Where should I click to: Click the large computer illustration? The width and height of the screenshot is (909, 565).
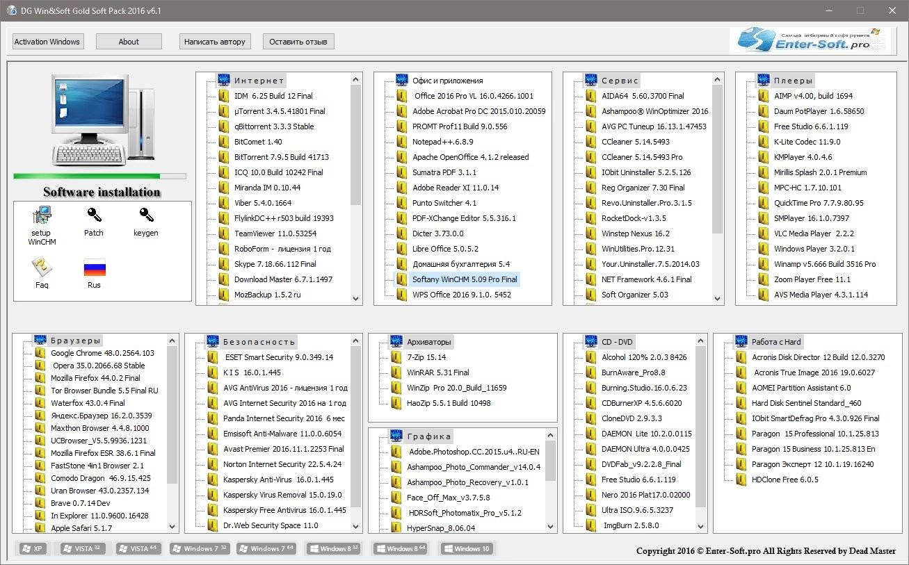102,120
